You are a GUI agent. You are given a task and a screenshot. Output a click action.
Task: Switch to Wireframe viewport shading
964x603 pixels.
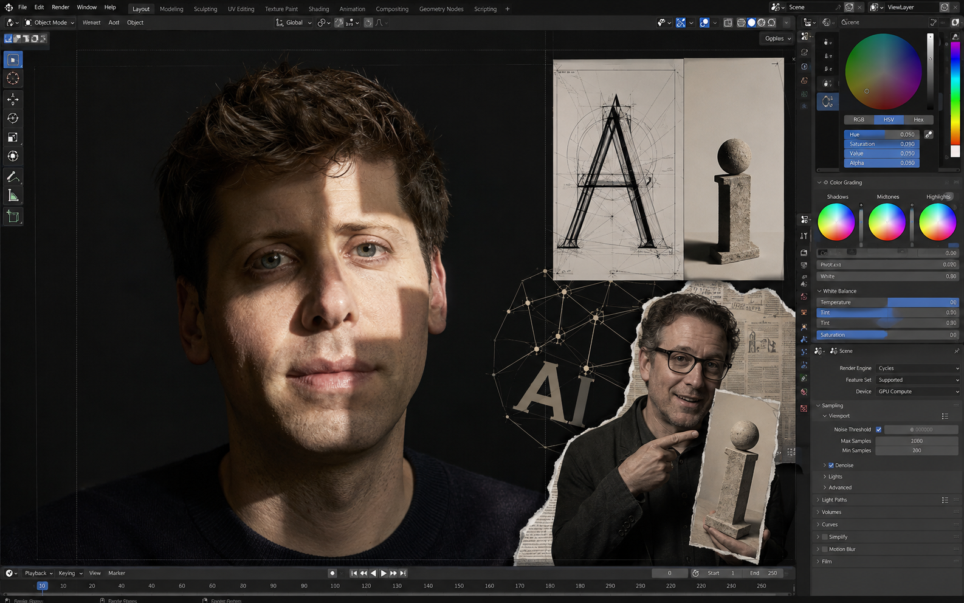[x=742, y=22]
